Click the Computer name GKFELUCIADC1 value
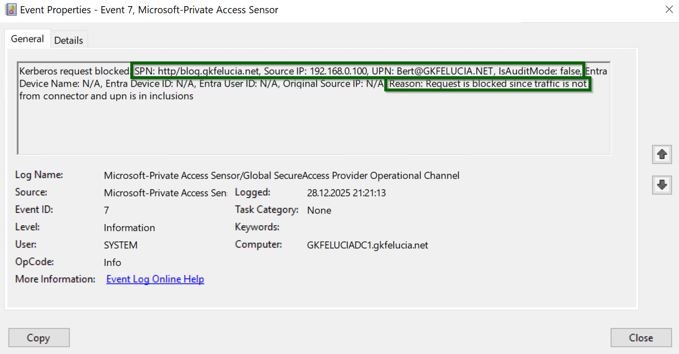This screenshot has width=679, height=354. pyautogui.click(x=367, y=245)
